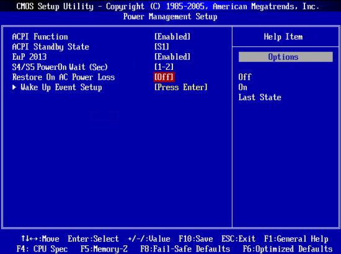This screenshot has height=254, width=341.
Task: Expand the Wake Up Event Setup arrow
Action: (14, 87)
